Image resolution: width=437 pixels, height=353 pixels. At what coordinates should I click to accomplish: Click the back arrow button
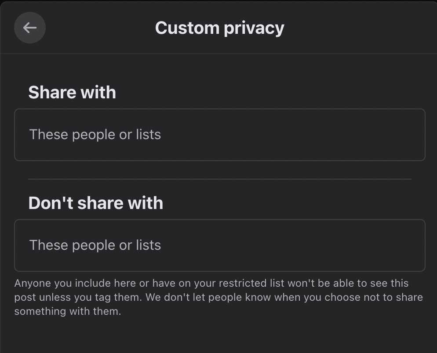point(30,28)
